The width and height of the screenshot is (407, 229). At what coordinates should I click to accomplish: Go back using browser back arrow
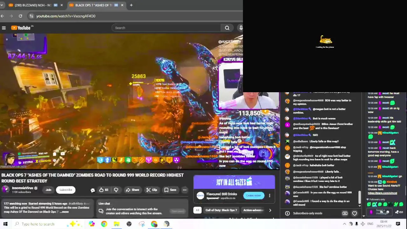[3, 16]
